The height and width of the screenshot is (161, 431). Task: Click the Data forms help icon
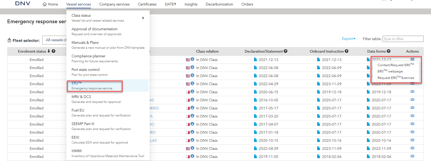(x=389, y=51)
